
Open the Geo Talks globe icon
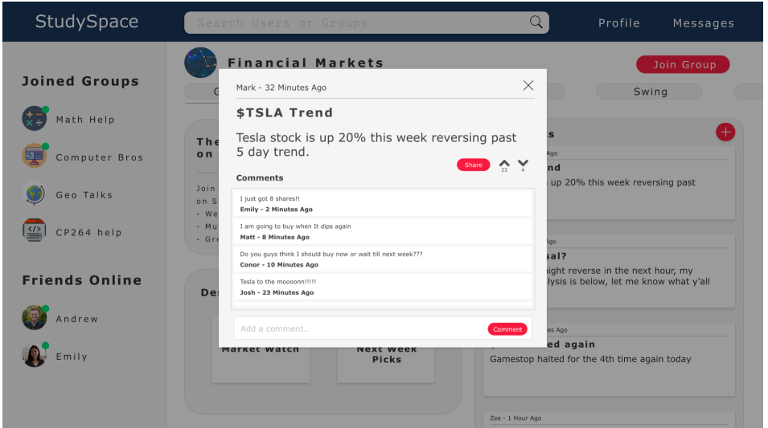(x=35, y=194)
